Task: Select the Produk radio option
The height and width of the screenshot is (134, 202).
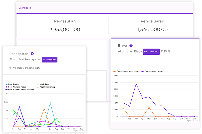Action: point(10,68)
